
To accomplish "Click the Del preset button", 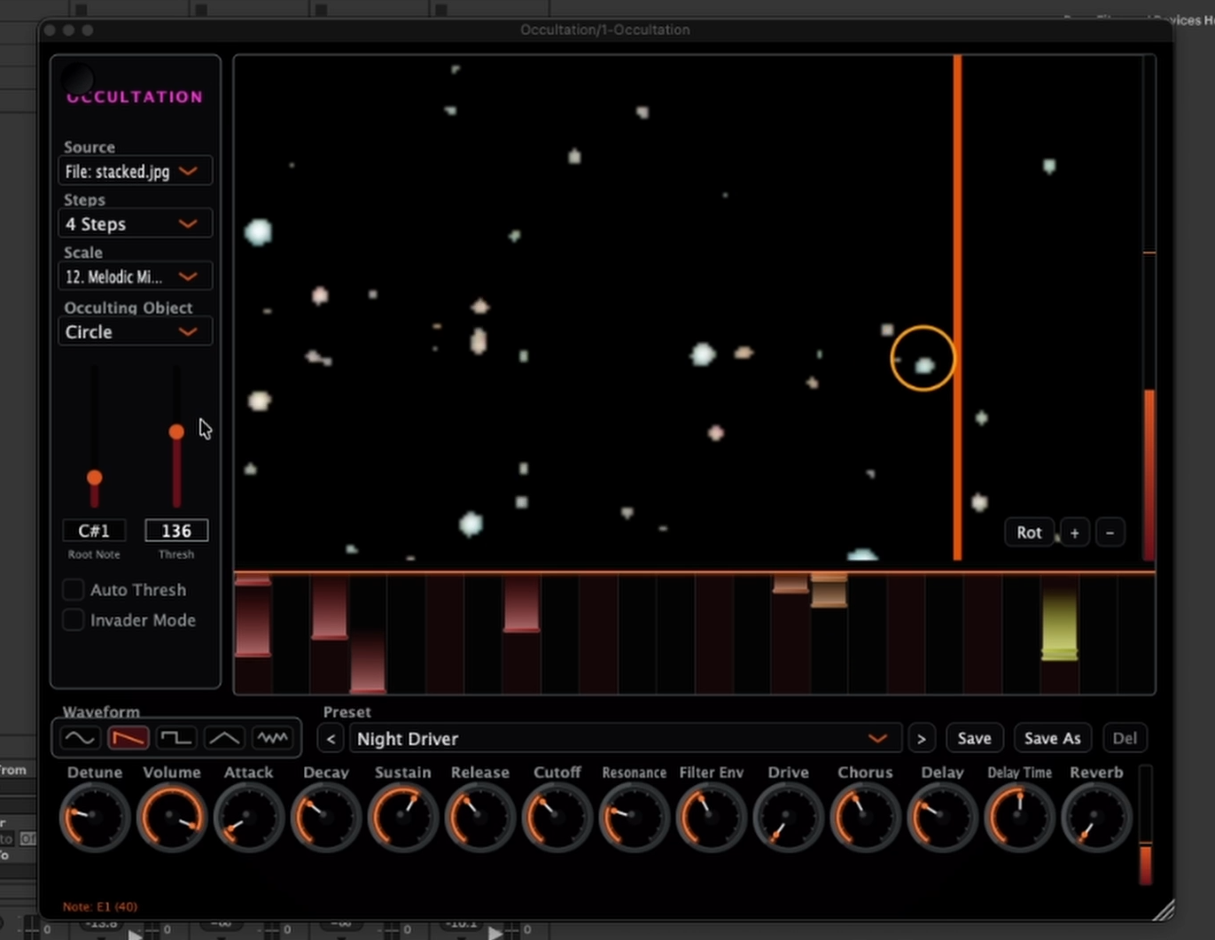I will (1125, 738).
